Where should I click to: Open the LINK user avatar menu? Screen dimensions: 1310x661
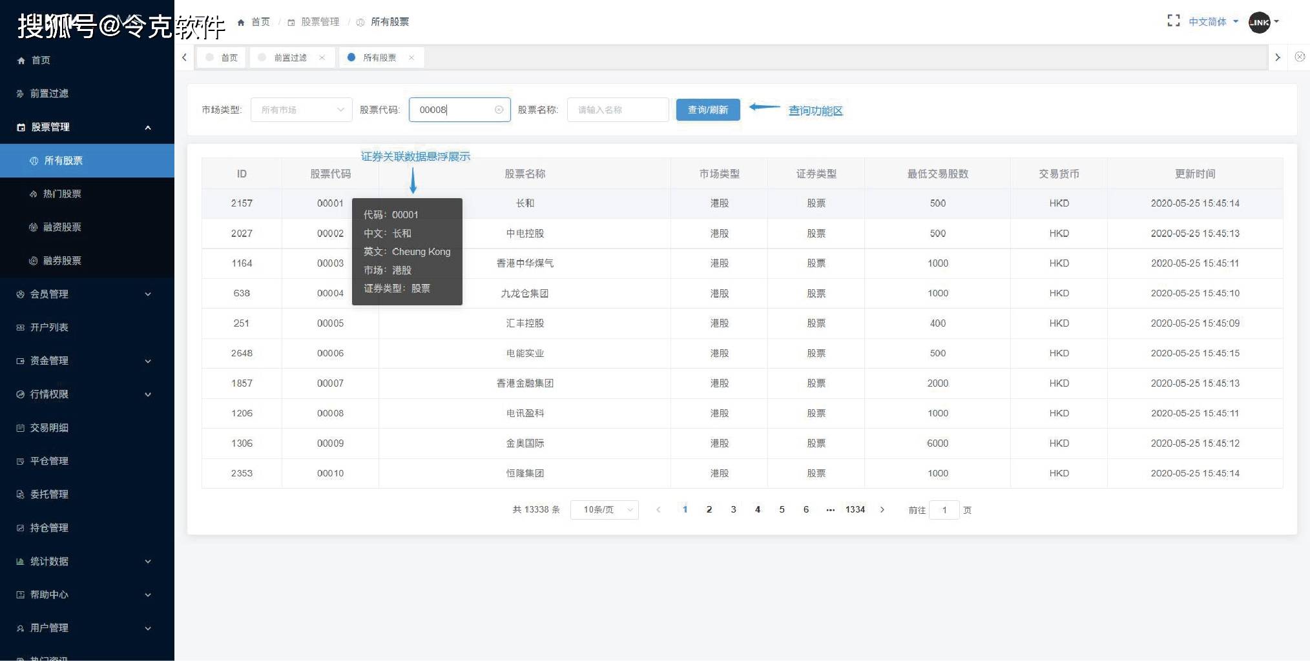1263,22
